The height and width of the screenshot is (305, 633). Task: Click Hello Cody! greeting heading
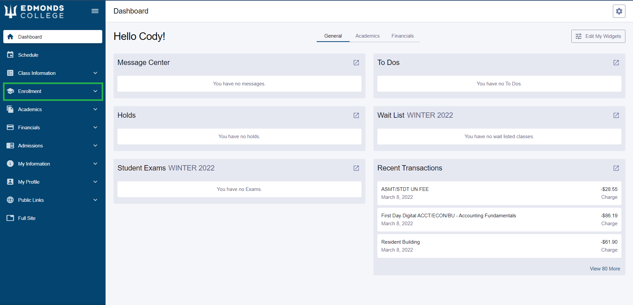(x=139, y=36)
